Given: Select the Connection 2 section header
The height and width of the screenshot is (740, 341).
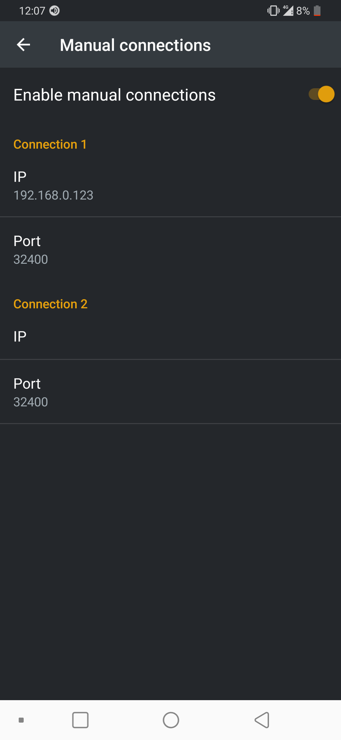Looking at the screenshot, I should [x=51, y=304].
